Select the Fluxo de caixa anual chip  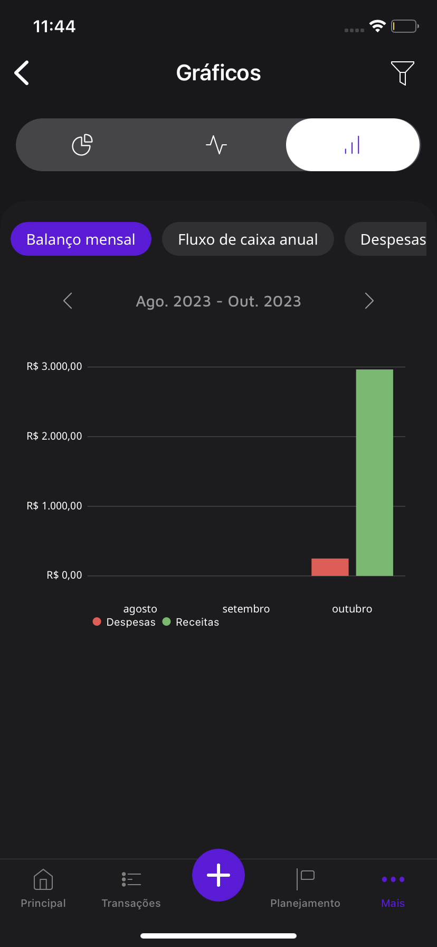248,239
